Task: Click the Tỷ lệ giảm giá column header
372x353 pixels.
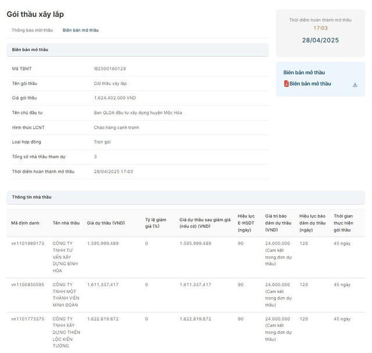Action: tap(156, 223)
